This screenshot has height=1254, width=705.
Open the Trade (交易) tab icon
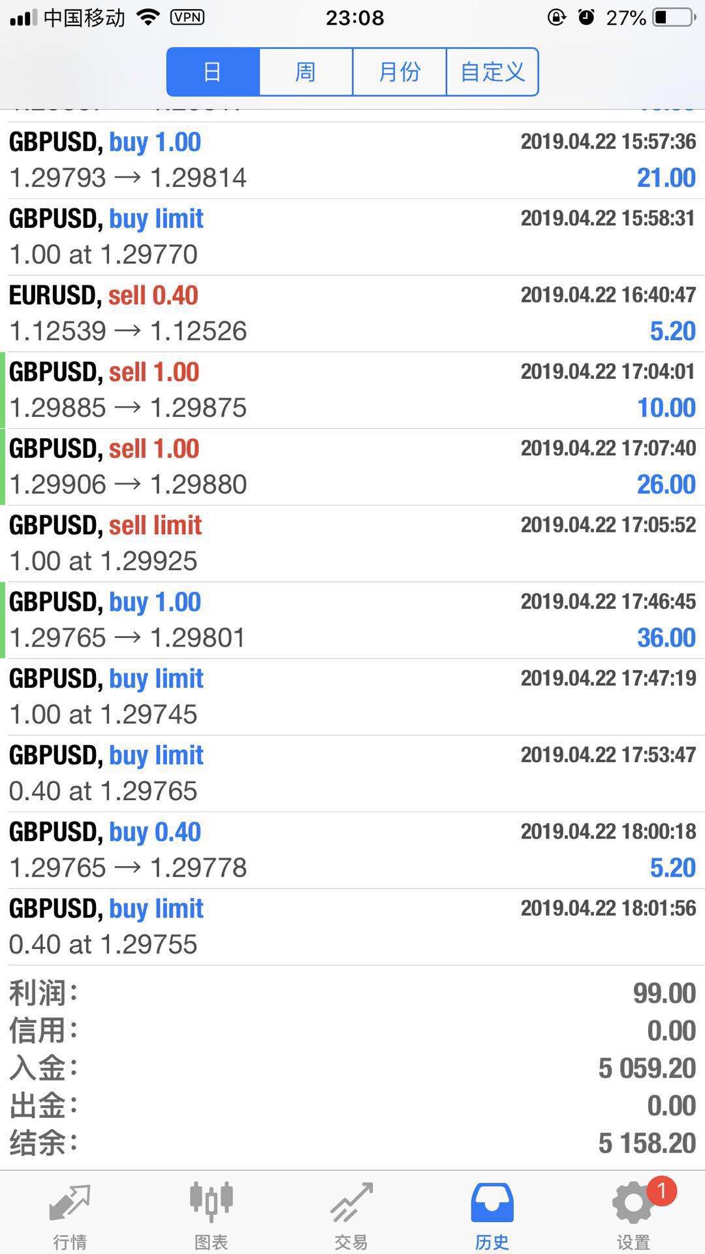pyautogui.click(x=351, y=1203)
